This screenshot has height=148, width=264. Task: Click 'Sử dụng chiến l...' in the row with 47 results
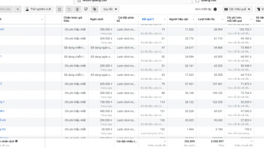[74, 48]
